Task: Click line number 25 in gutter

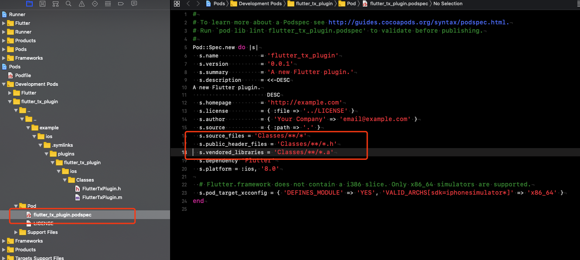Action: [x=184, y=209]
